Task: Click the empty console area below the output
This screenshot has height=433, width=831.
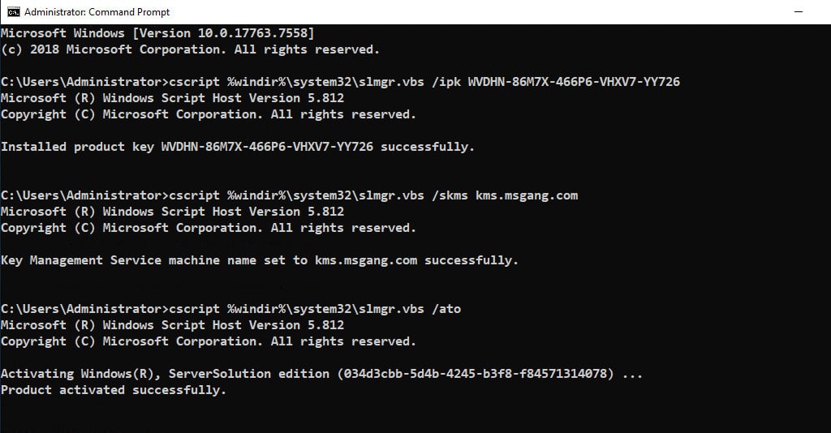Action: click(415, 415)
